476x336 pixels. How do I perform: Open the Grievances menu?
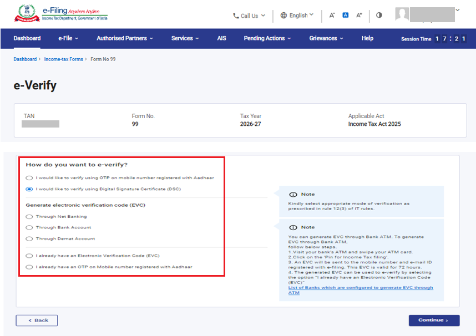pos(326,38)
